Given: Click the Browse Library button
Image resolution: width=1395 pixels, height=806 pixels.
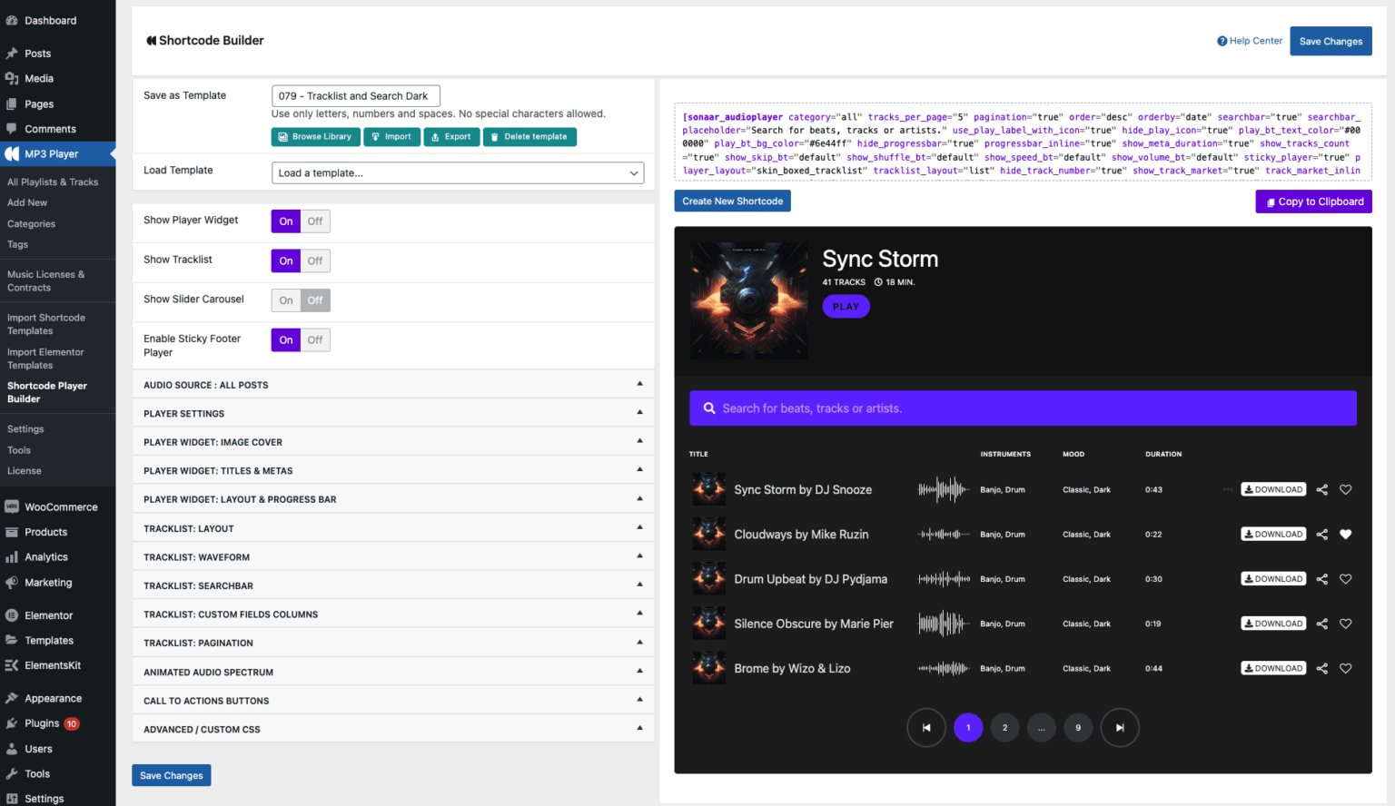Looking at the screenshot, I should [x=315, y=137].
